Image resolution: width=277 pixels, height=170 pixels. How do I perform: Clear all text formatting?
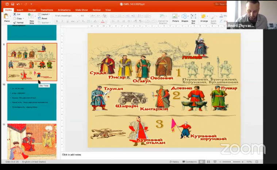(105, 16)
